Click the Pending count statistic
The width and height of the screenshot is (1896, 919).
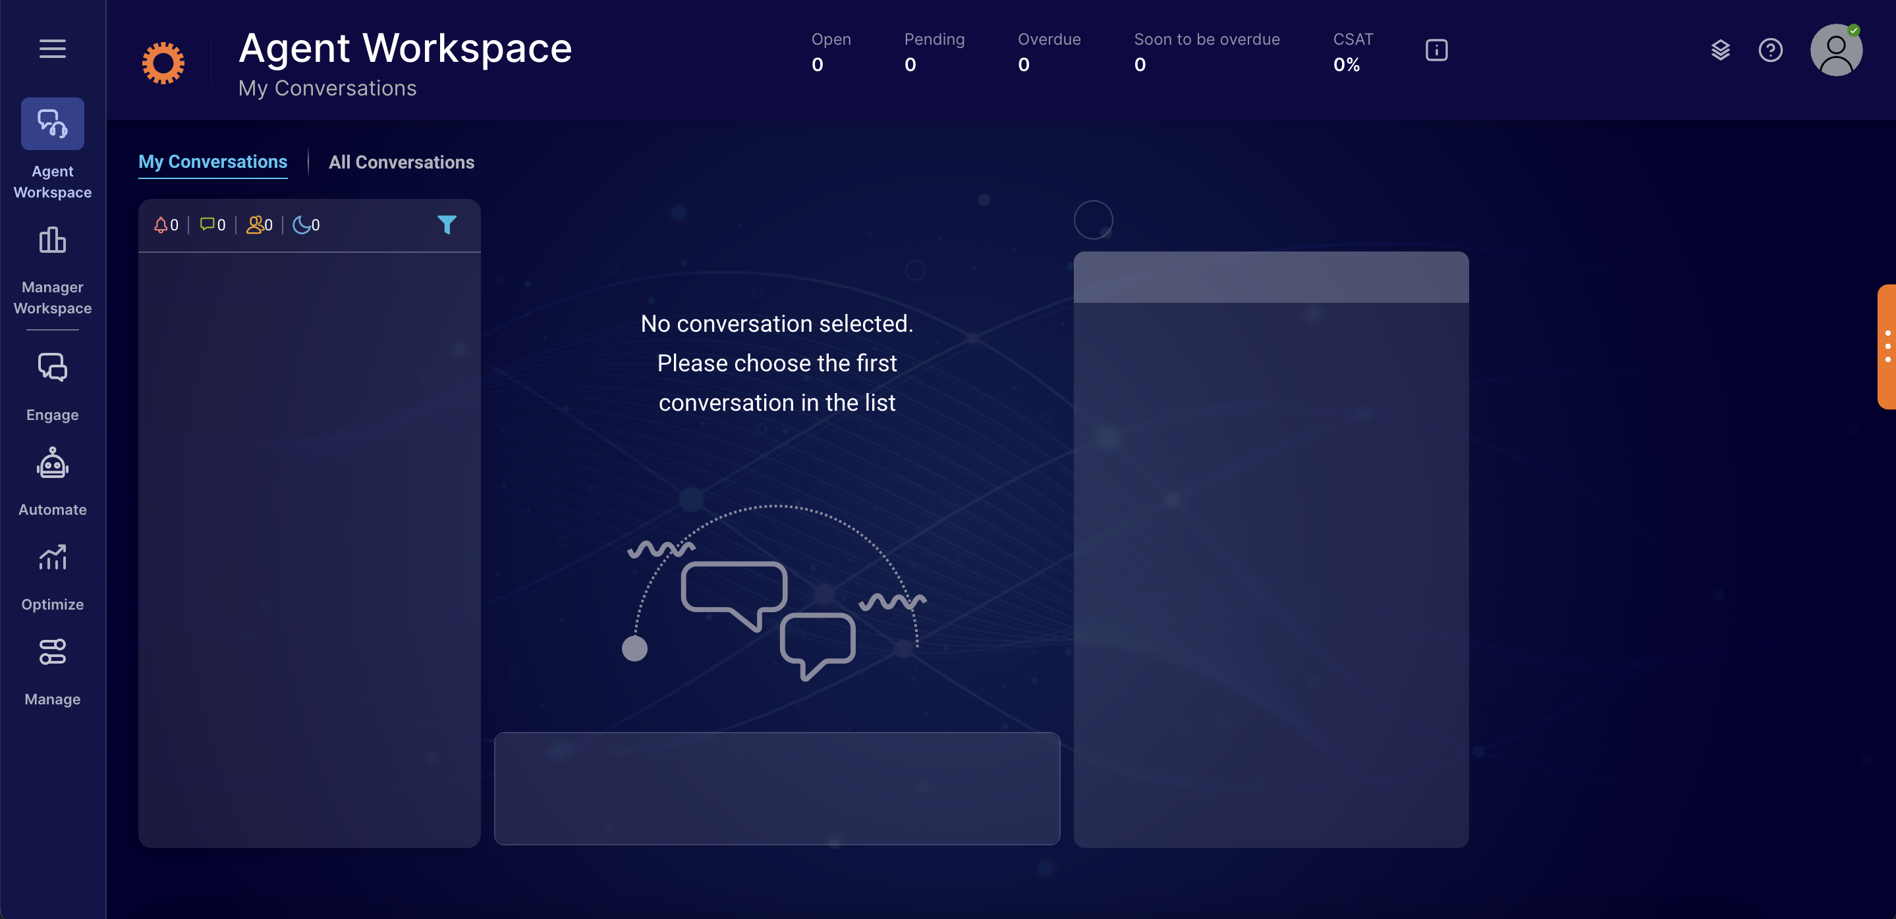click(x=934, y=51)
